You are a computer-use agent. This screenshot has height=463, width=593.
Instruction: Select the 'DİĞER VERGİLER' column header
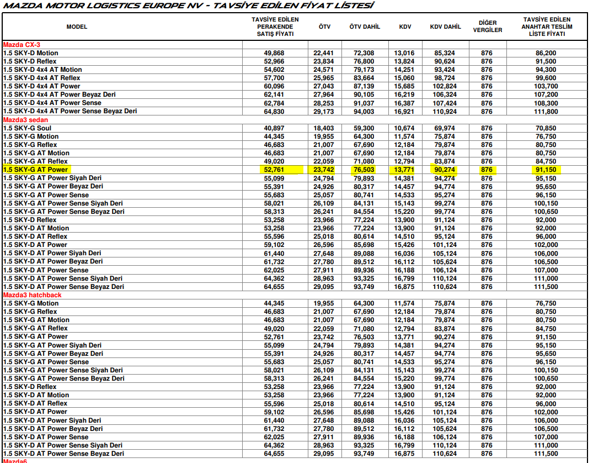tap(488, 27)
